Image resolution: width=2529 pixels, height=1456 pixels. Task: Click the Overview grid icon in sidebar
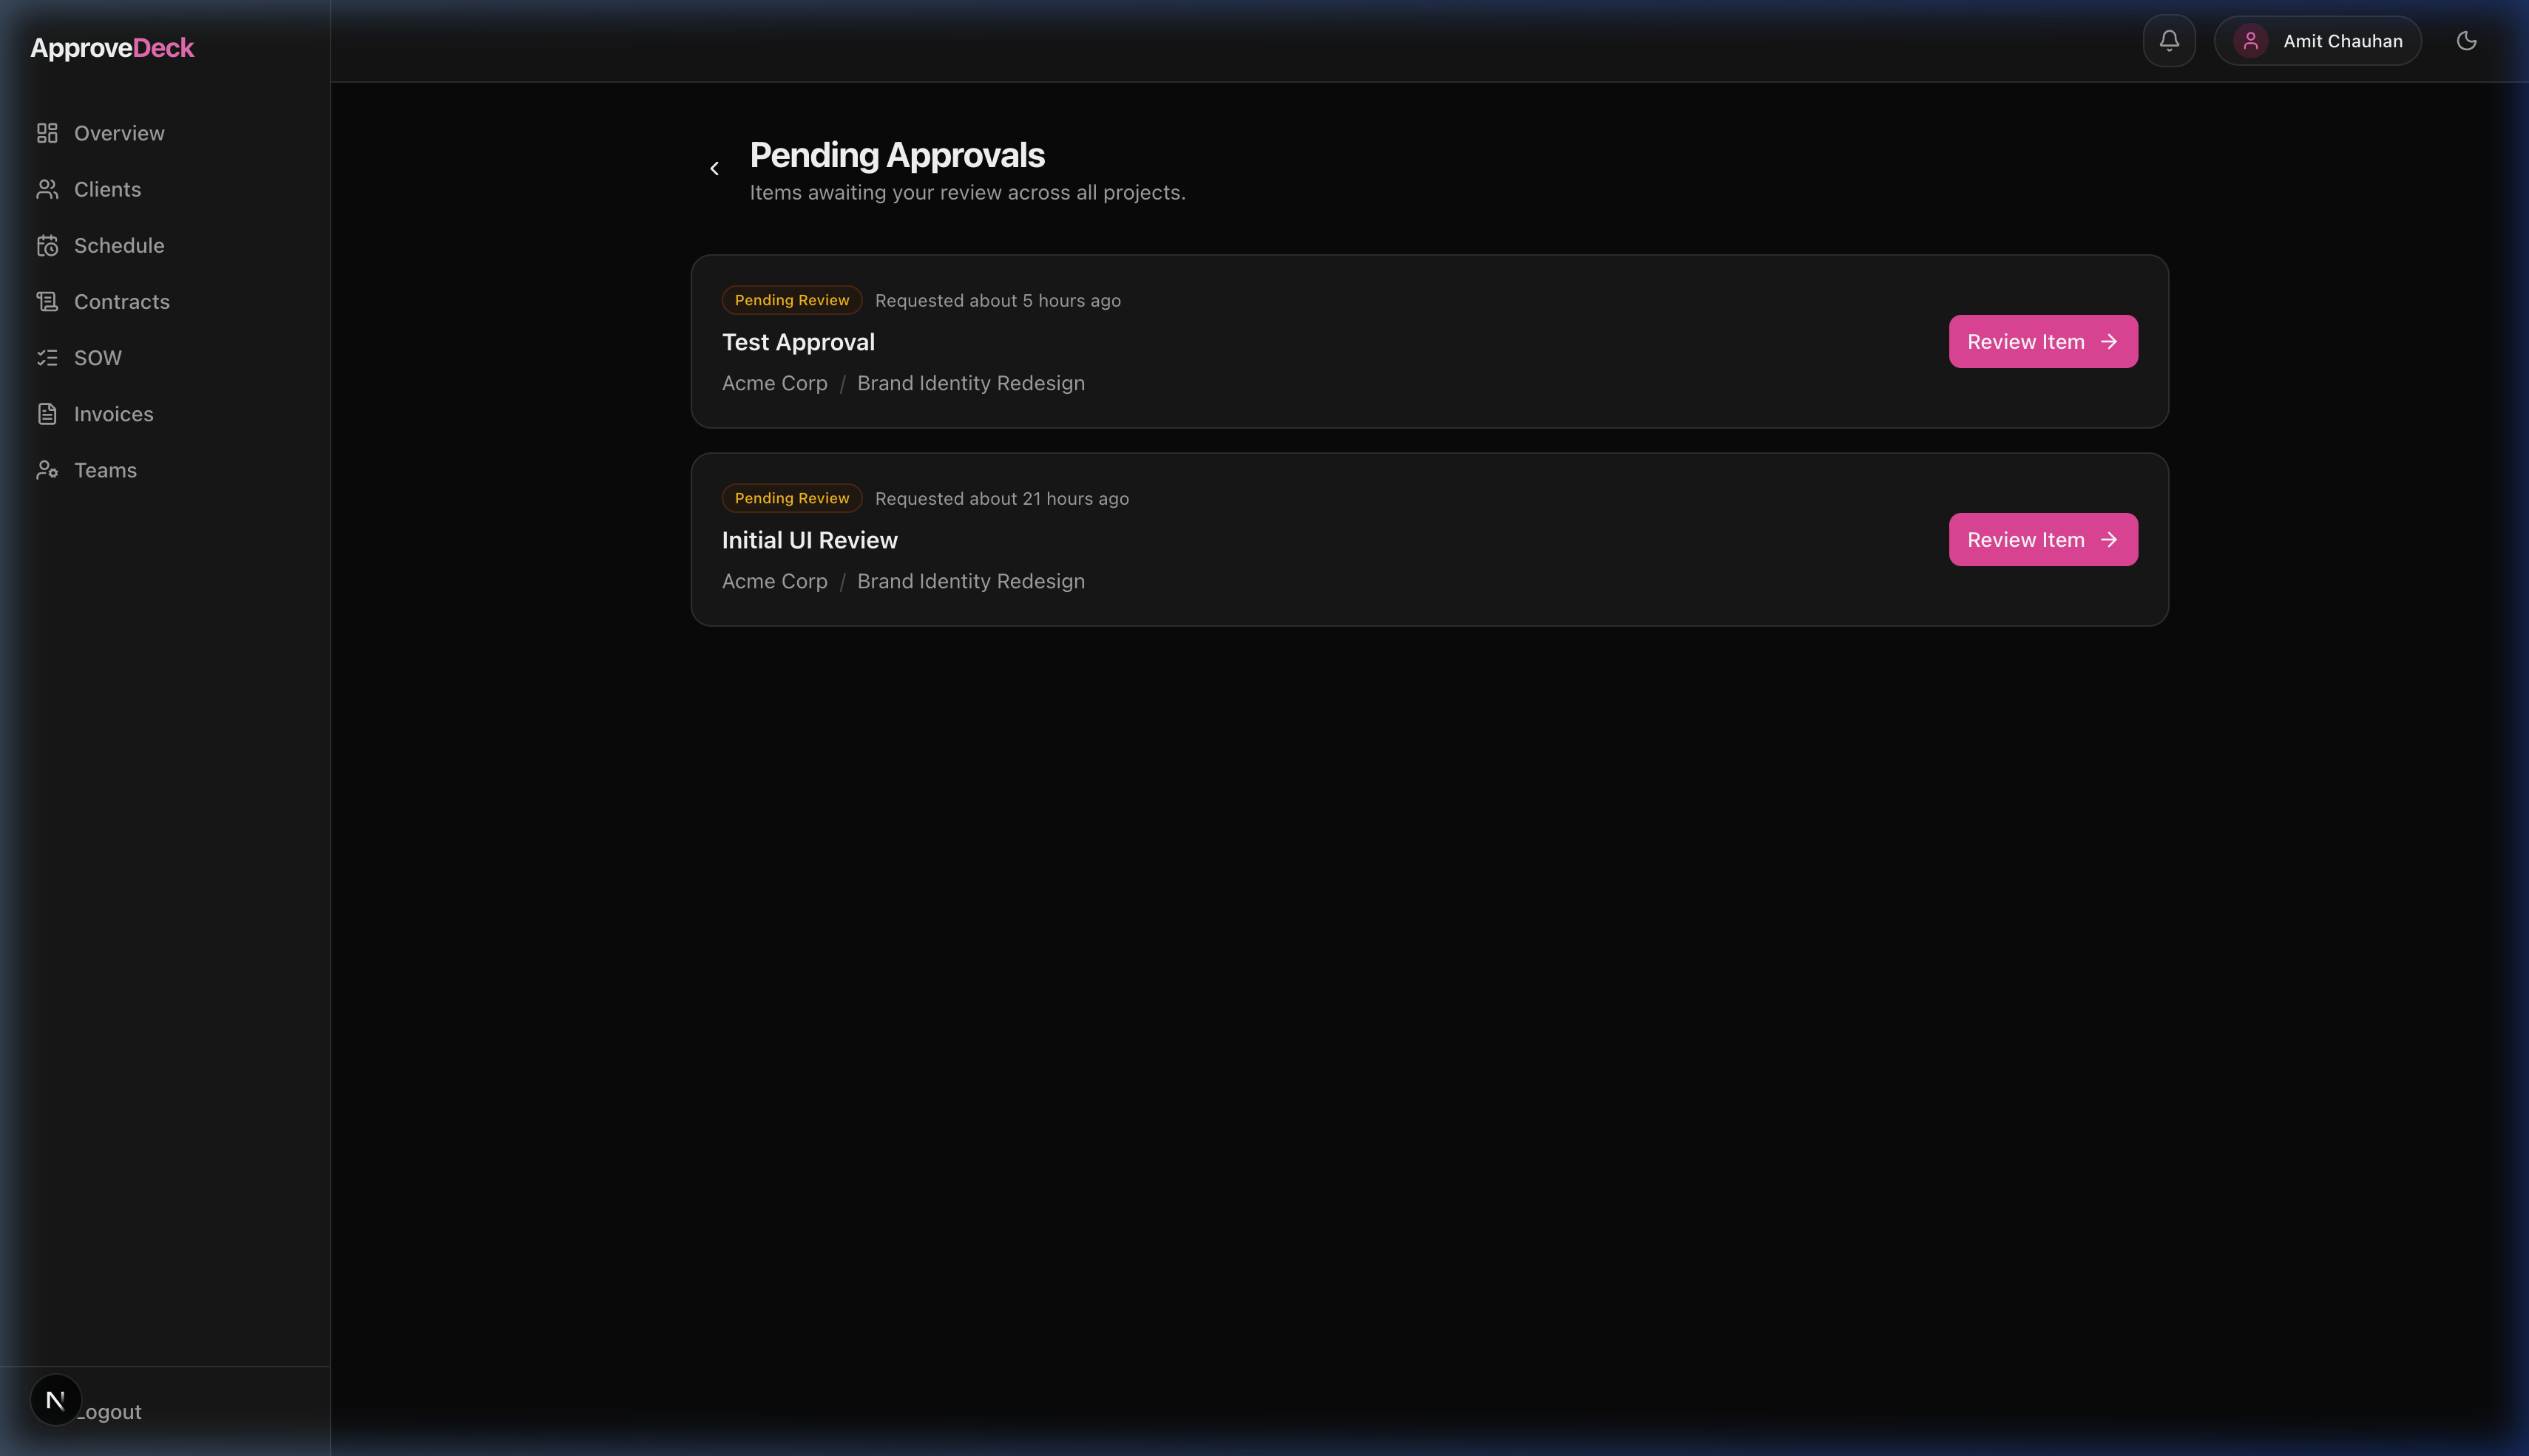tap(47, 133)
